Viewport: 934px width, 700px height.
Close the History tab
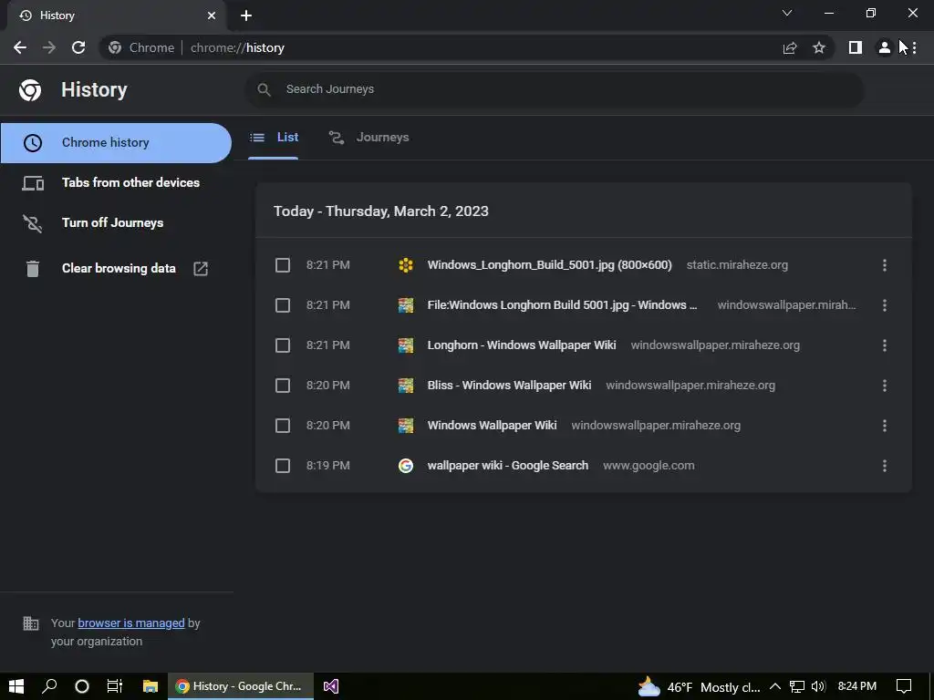[212, 15]
